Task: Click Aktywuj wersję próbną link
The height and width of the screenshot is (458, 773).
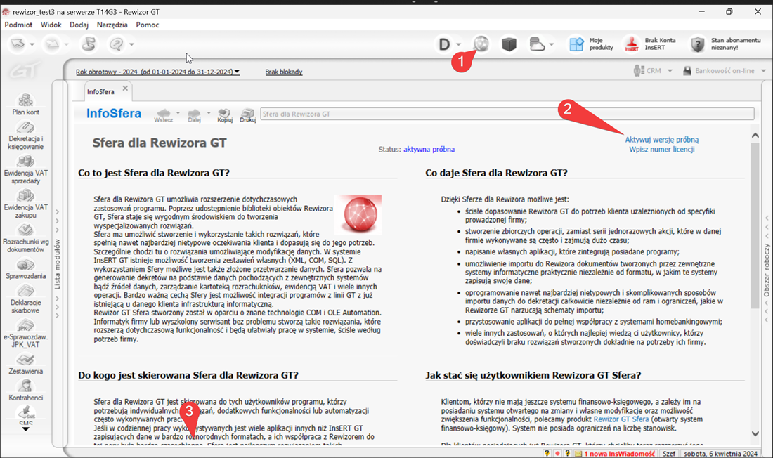Action: click(661, 140)
